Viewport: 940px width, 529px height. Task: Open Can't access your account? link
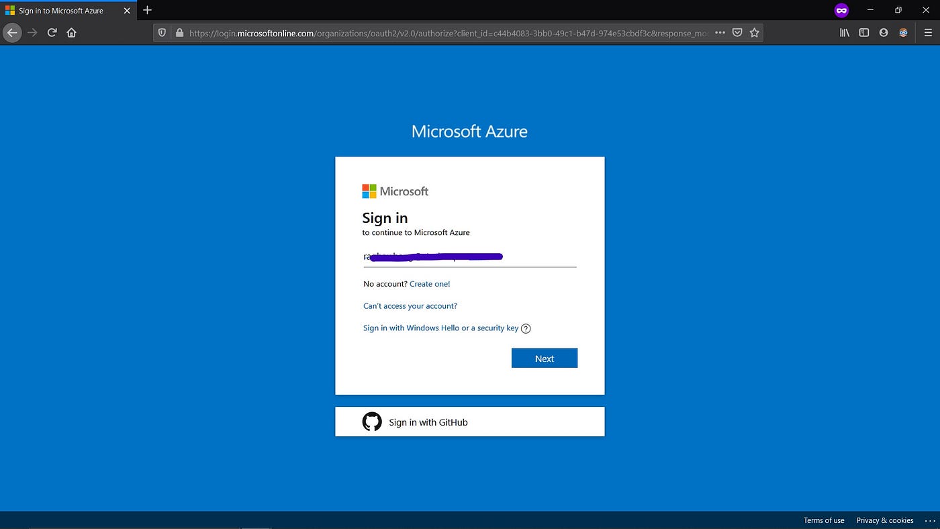(410, 306)
